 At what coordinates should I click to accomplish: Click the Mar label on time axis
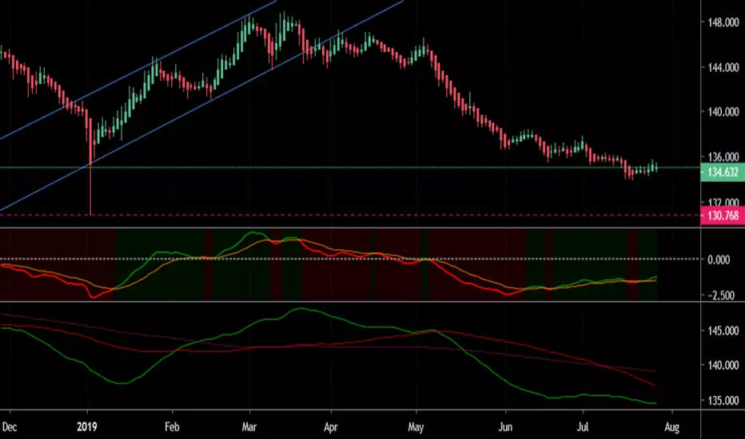pos(249,427)
